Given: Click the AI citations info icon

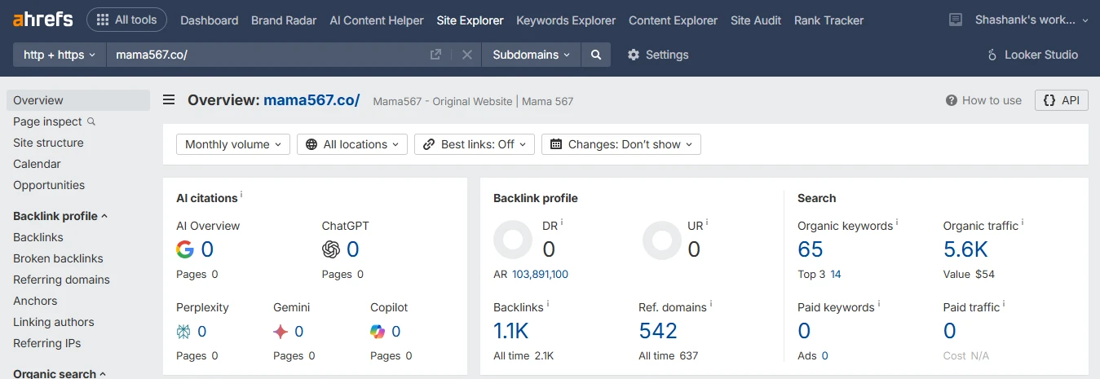Looking at the screenshot, I should click(x=241, y=195).
